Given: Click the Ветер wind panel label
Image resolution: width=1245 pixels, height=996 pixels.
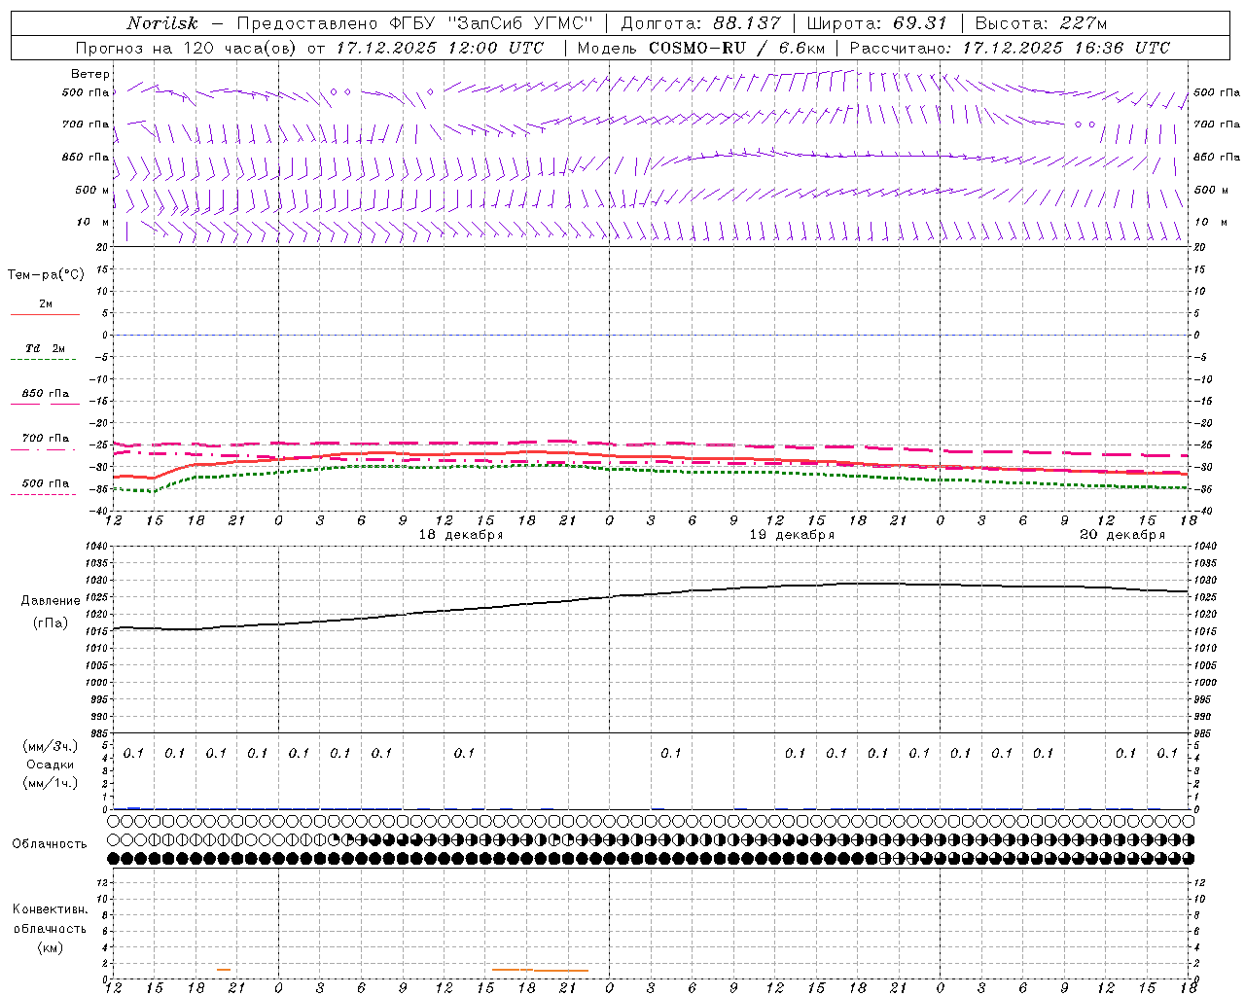Looking at the screenshot, I should coord(90,74).
